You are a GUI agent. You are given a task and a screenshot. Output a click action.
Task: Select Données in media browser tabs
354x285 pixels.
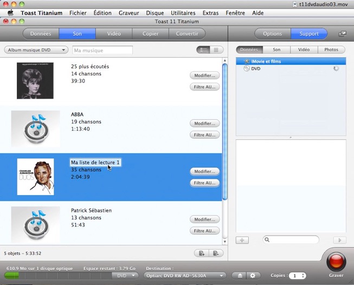(249, 50)
